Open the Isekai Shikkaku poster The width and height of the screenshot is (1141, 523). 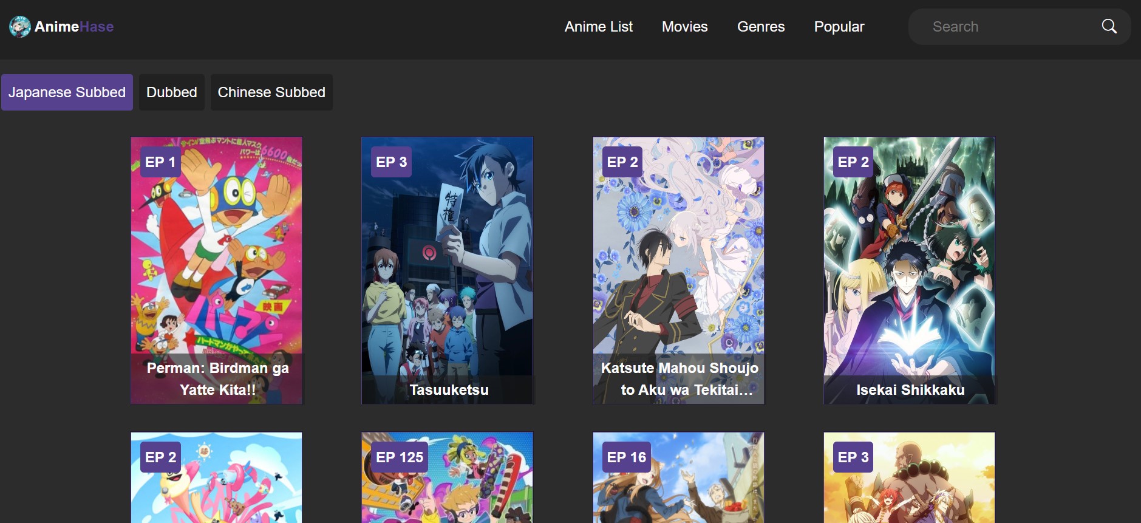pos(909,270)
